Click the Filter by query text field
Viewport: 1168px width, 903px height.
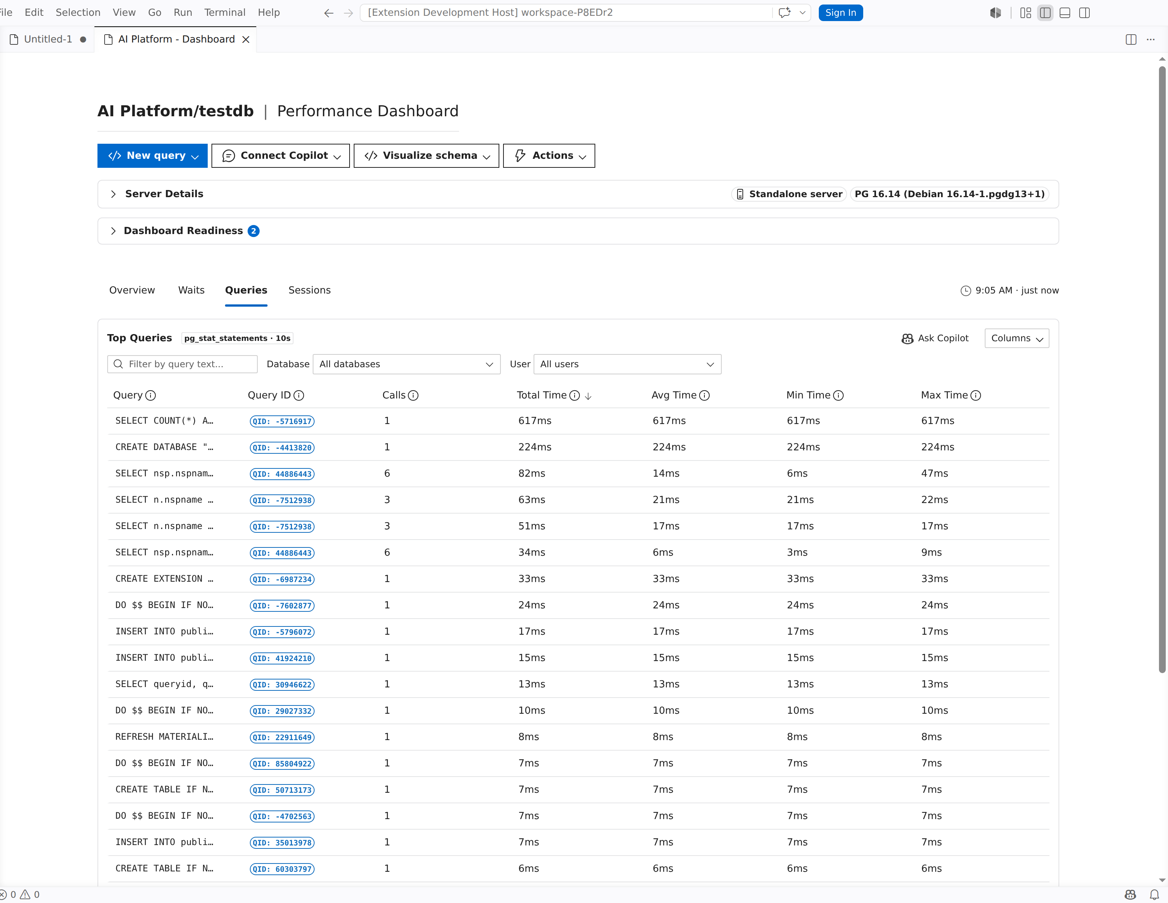point(182,364)
